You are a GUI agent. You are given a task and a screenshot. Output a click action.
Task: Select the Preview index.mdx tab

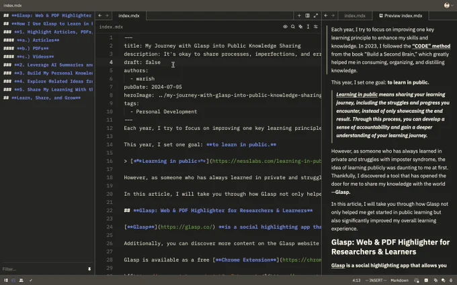point(401,15)
